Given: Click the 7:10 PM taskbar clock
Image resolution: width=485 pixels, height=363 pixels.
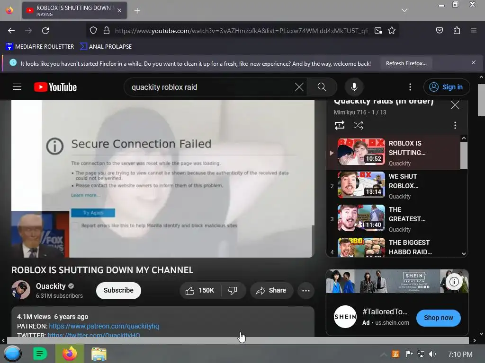Looking at the screenshot, I should pyautogui.click(x=460, y=354).
